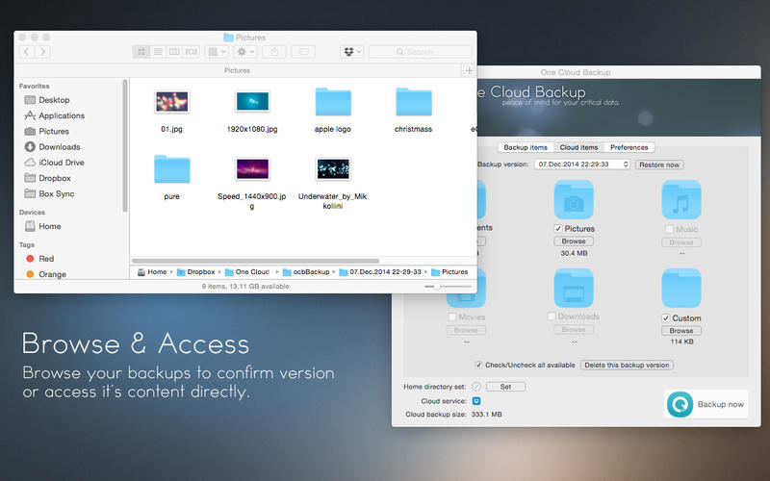Click the Restore now button

659,165
